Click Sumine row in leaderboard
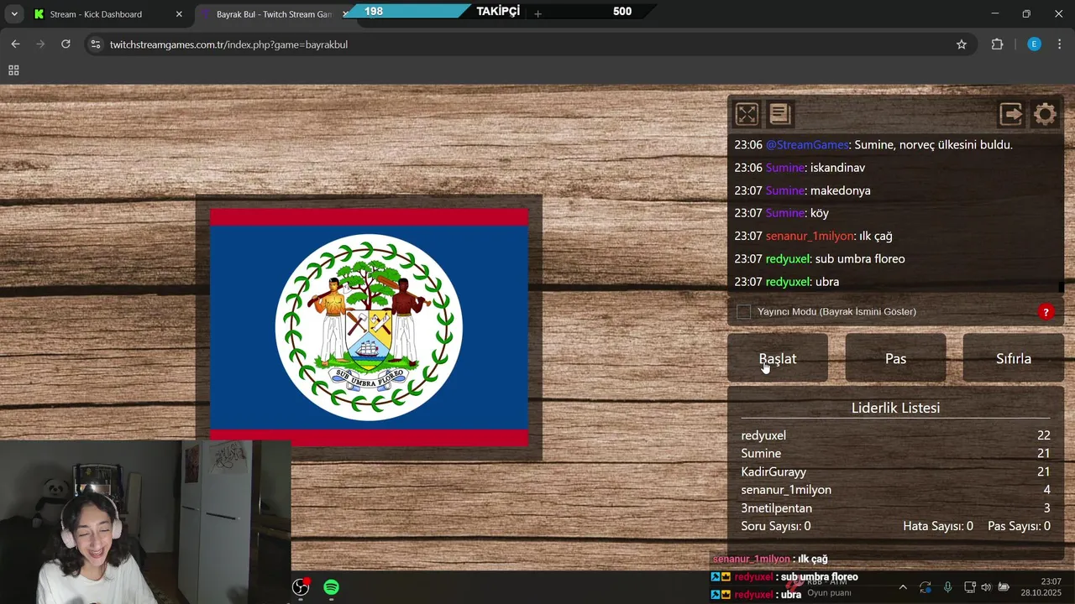1075x604 pixels. (x=895, y=453)
